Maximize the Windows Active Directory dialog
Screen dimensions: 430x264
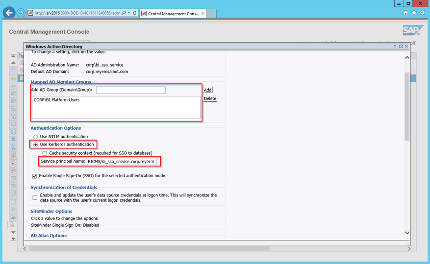[401, 47]
